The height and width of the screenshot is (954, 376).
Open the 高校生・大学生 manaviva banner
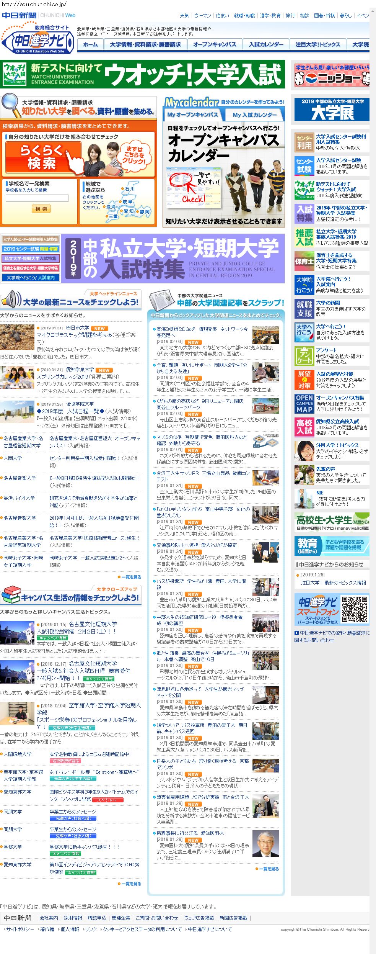pyautogui.click(x=332, y=523)
